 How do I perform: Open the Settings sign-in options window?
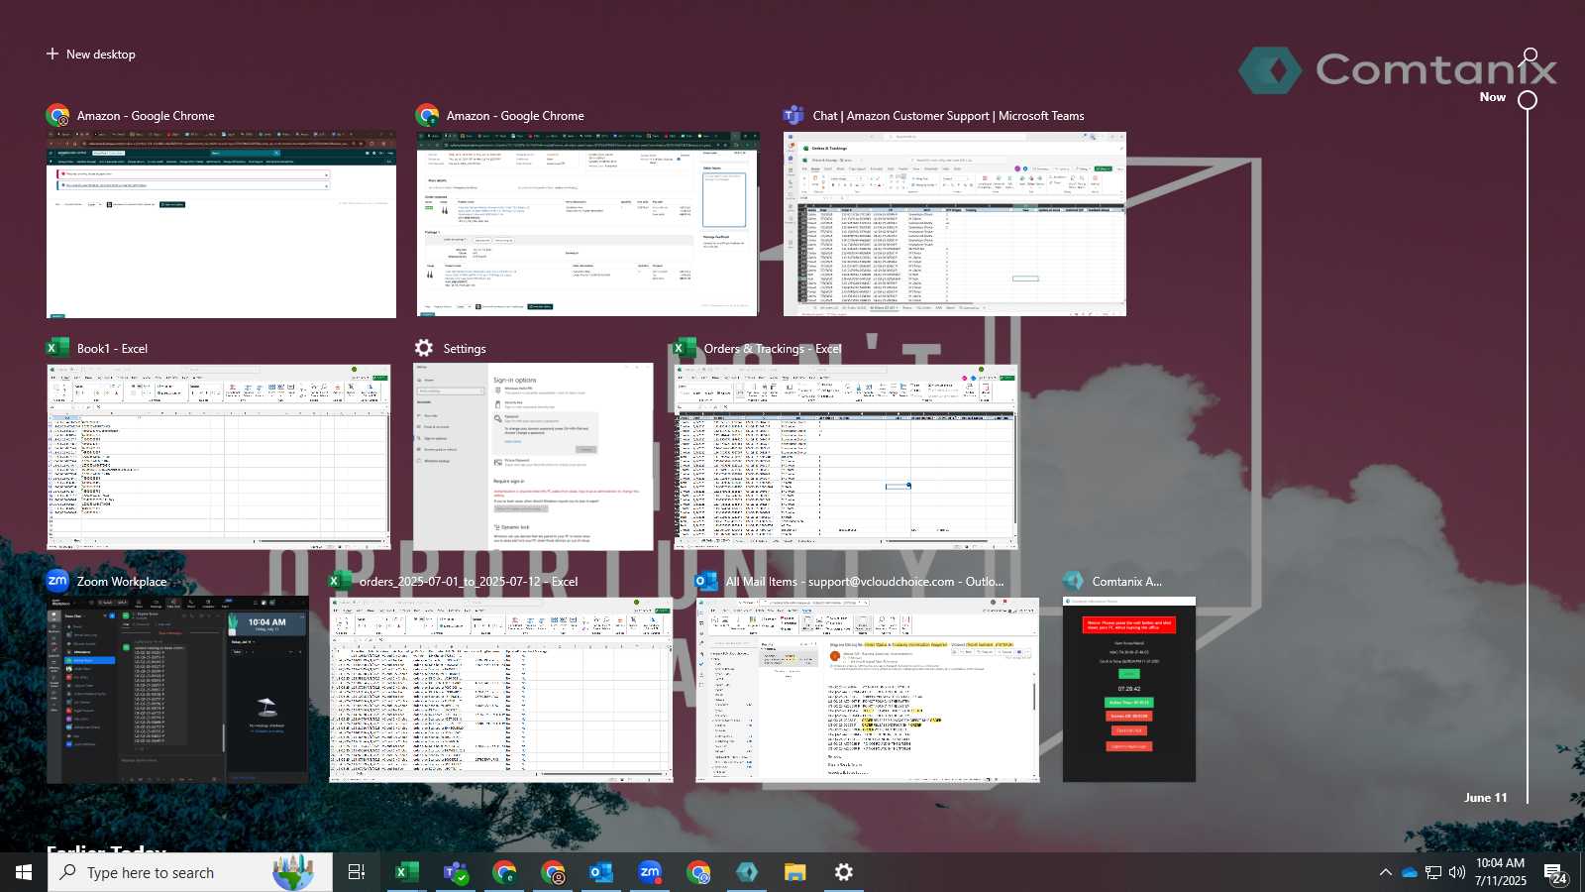point(533,457)
